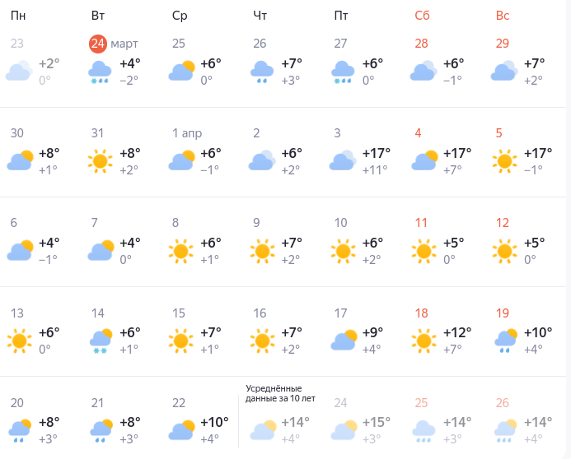Click the sun icon for April 8
Image resolution: width=571 pixels, height=459 pixels.
point(181,250)
